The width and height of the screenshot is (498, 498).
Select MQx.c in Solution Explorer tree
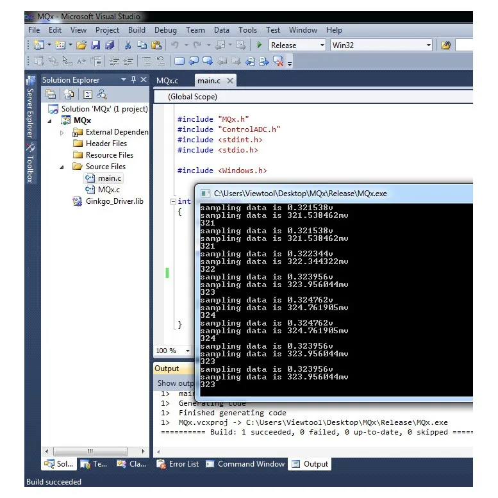click(103, 190)
